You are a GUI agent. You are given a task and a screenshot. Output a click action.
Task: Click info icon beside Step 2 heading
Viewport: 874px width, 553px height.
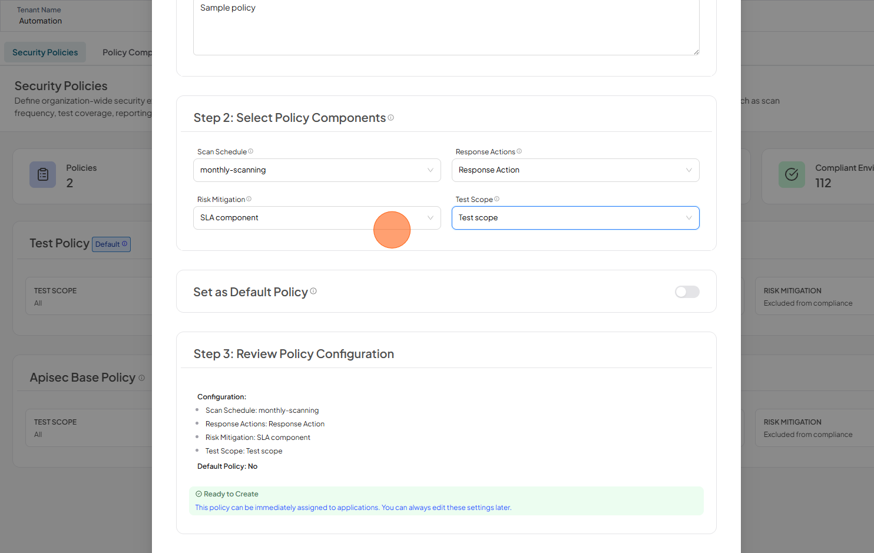click(x=391, y=117)
